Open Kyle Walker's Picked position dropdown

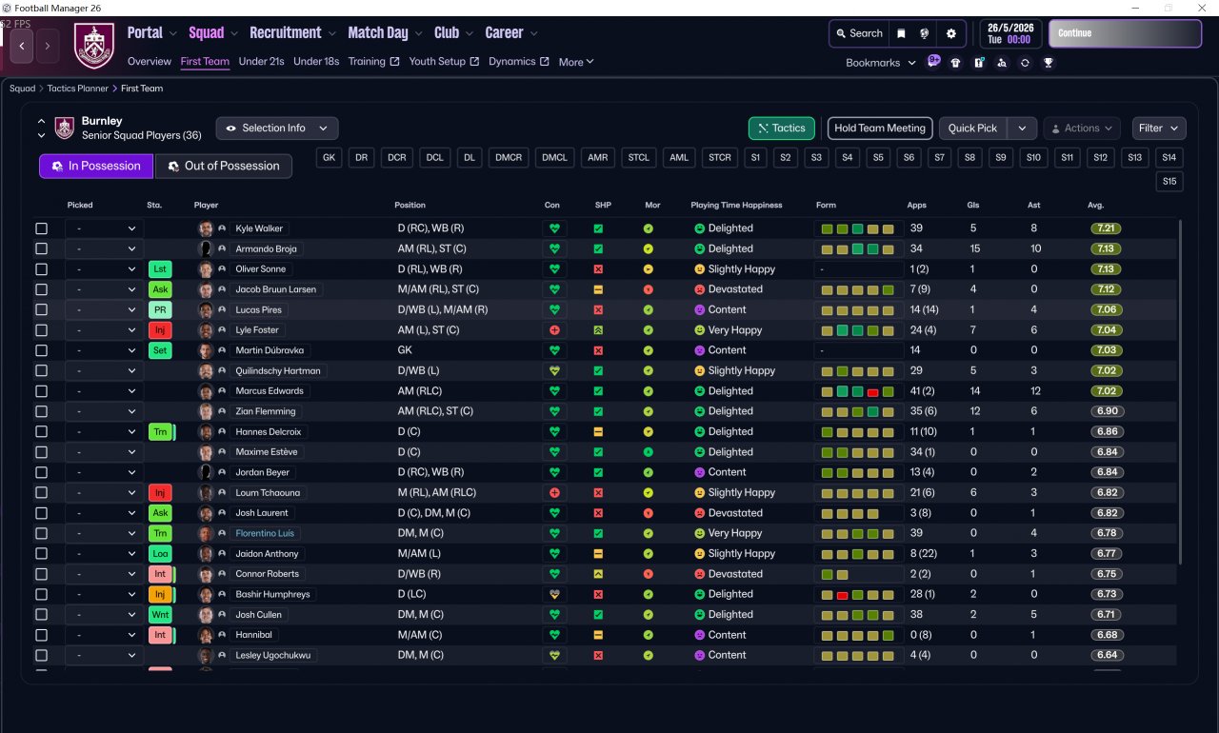[105, 228]
